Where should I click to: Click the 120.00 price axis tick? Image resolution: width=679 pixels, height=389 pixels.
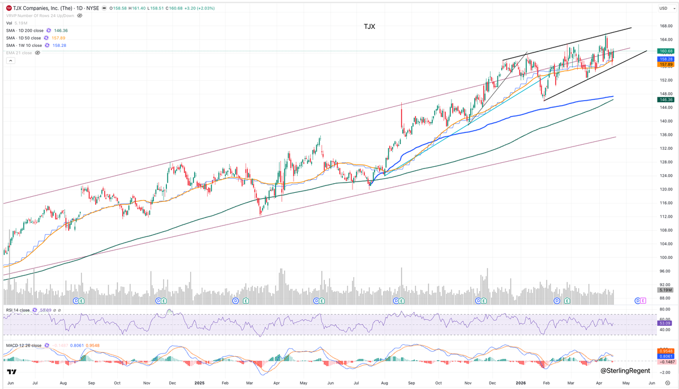[665, 189]
